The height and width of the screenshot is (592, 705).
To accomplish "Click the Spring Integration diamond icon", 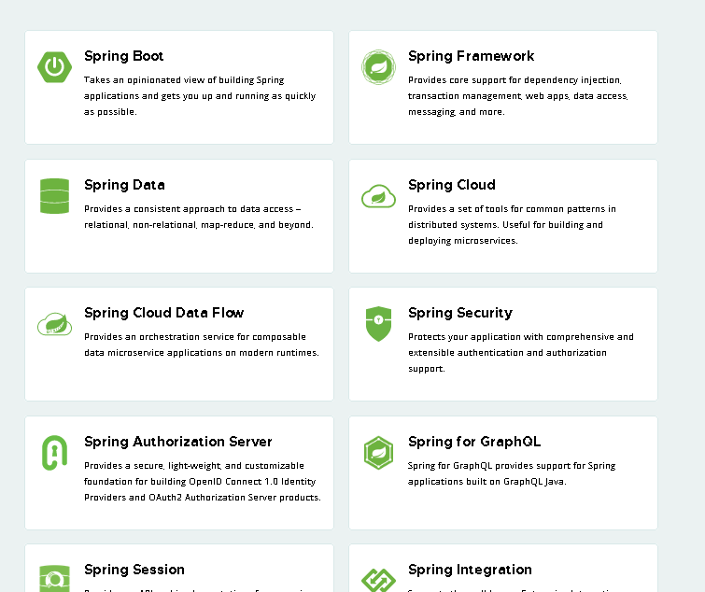I will tap(378, 580).
